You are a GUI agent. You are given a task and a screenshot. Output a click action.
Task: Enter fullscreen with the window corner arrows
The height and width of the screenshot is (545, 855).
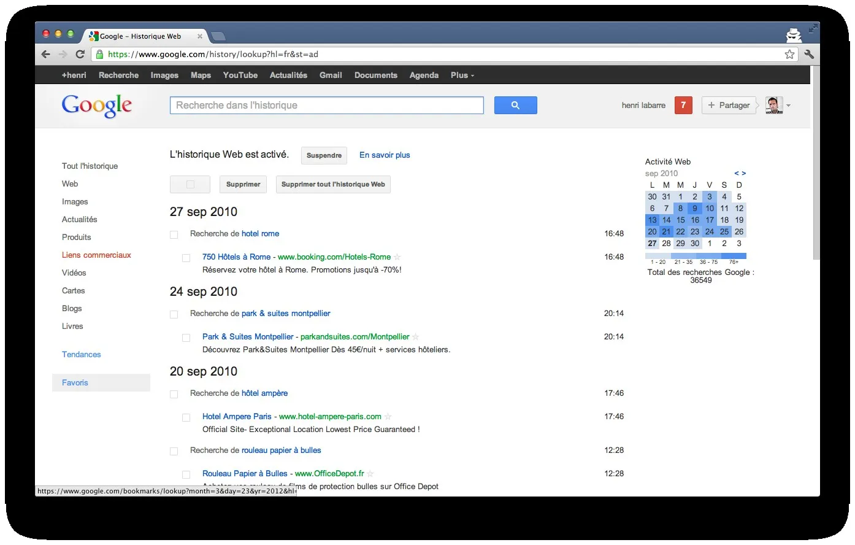(x=813, y=28)
